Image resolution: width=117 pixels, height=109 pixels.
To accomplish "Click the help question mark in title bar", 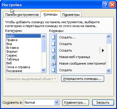I will pyautogui.click(x=105, y=5).
